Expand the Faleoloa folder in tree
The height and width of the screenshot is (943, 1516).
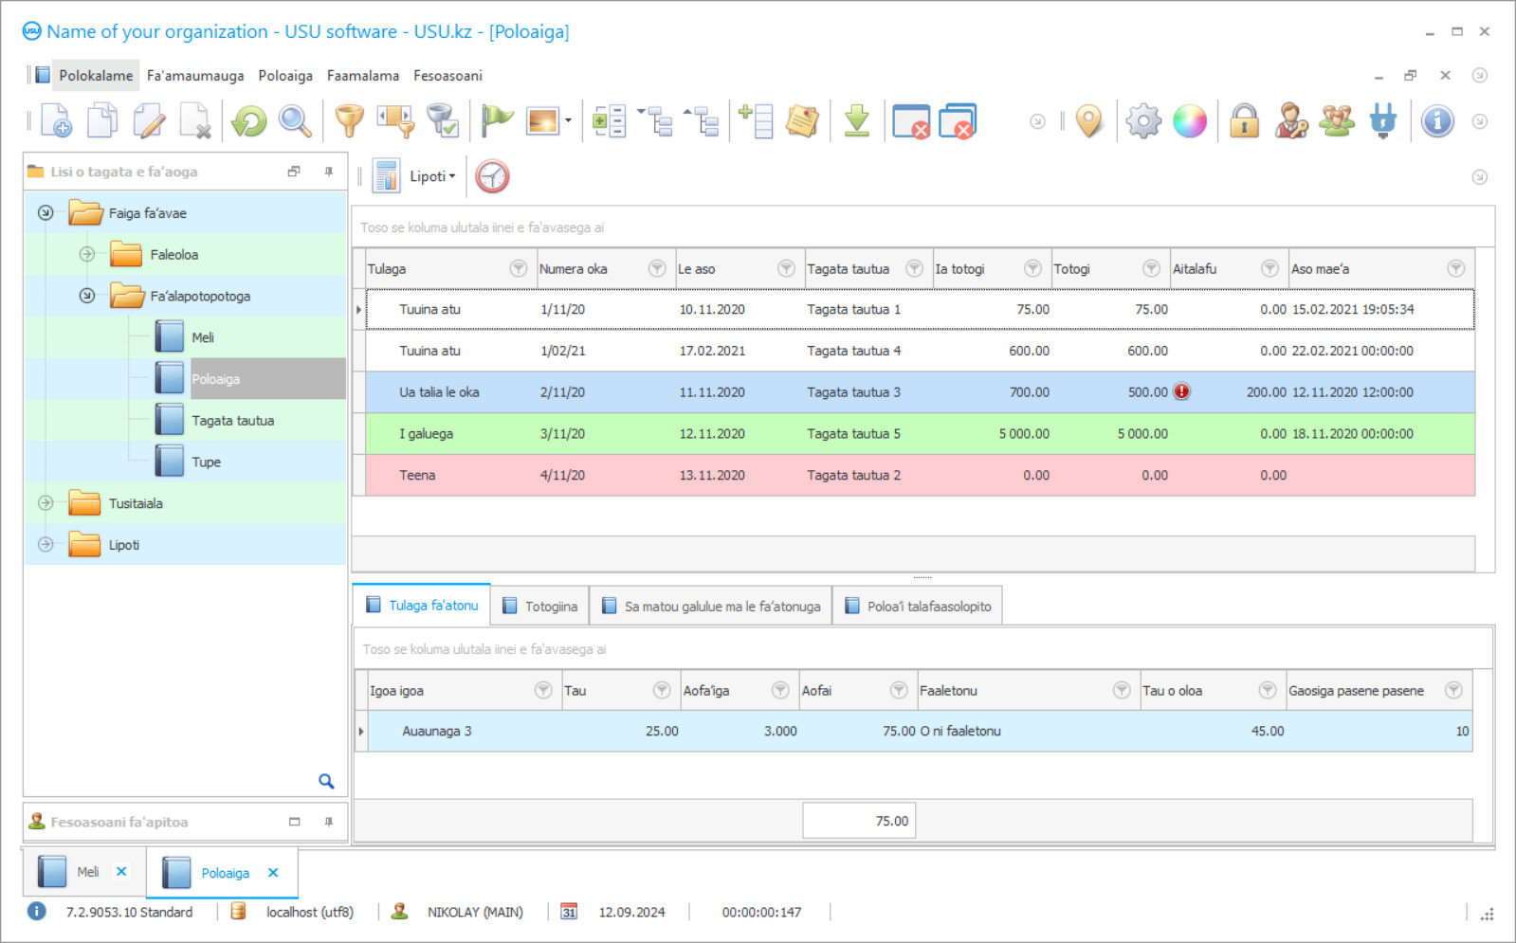click(x=87, y=254)
